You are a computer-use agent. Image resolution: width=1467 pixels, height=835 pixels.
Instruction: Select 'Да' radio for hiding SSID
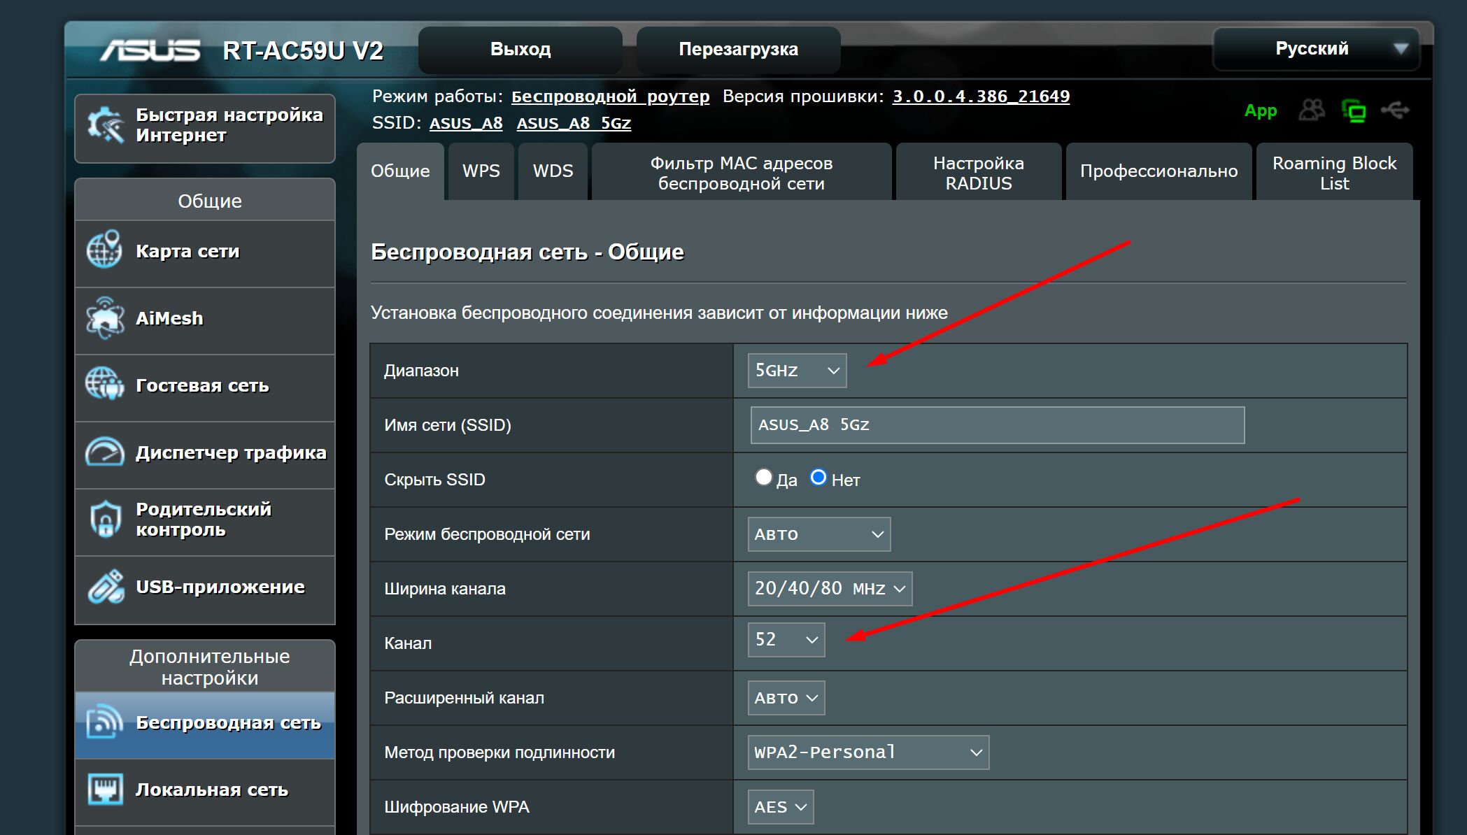tap(763, 478)
